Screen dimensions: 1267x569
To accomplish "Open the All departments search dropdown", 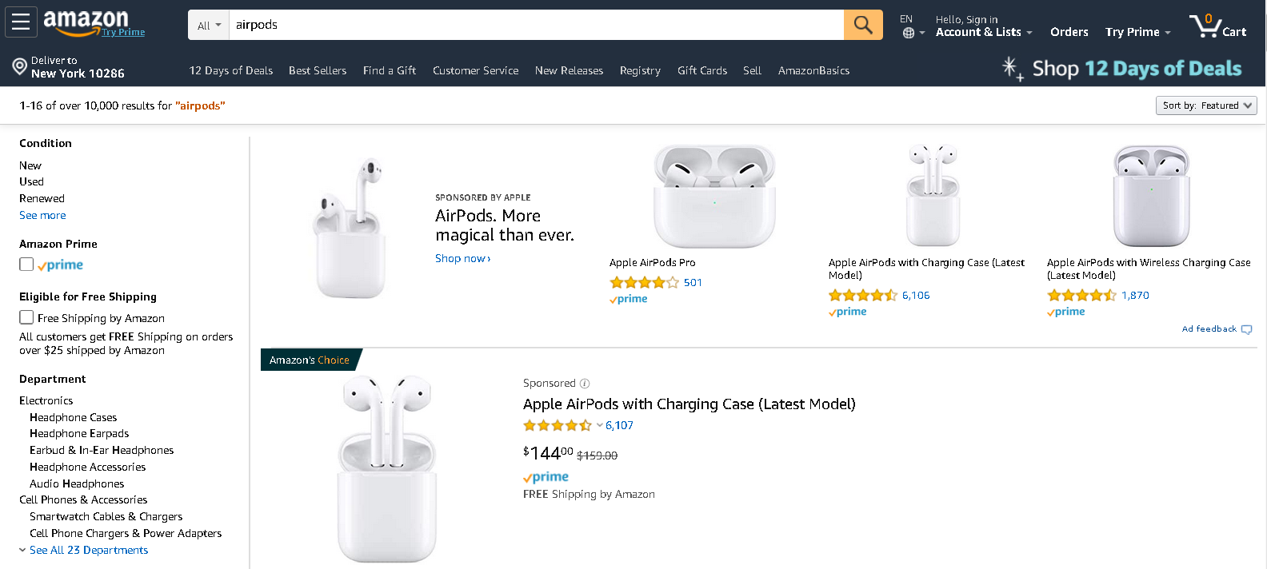I will [x=209, y=25].
